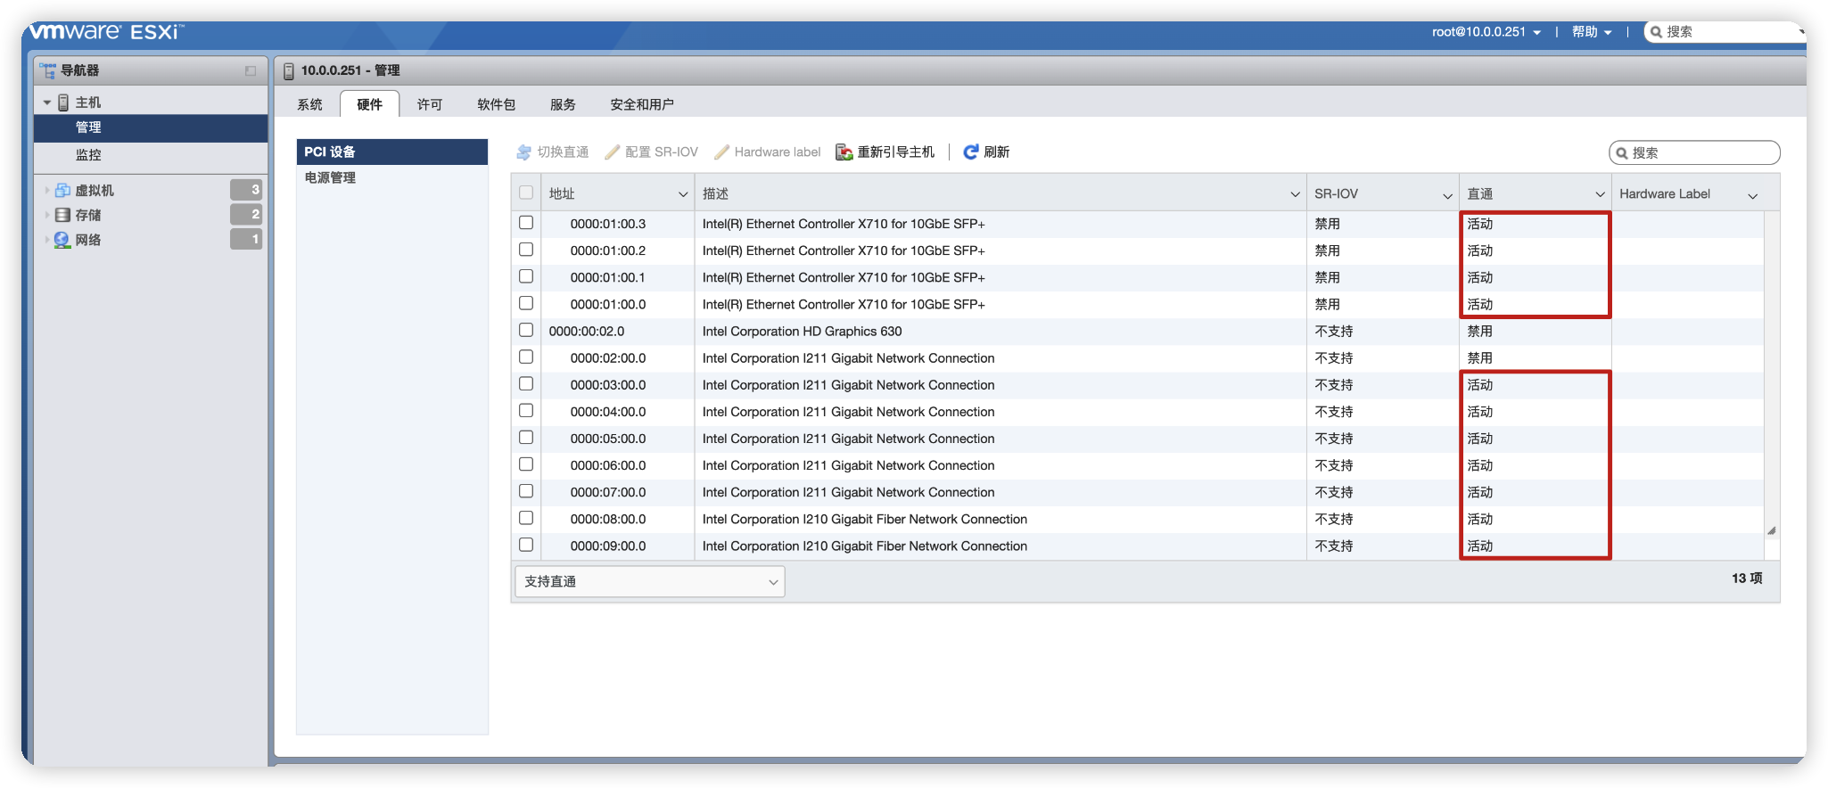This screenshot has width=1828, height=788.
Task: Tick the select-all checkbox in header
Action: tap(526, 193)
